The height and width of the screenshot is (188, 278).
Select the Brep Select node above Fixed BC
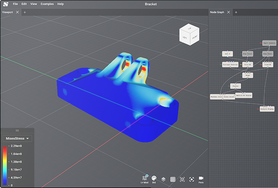(268, 54)
